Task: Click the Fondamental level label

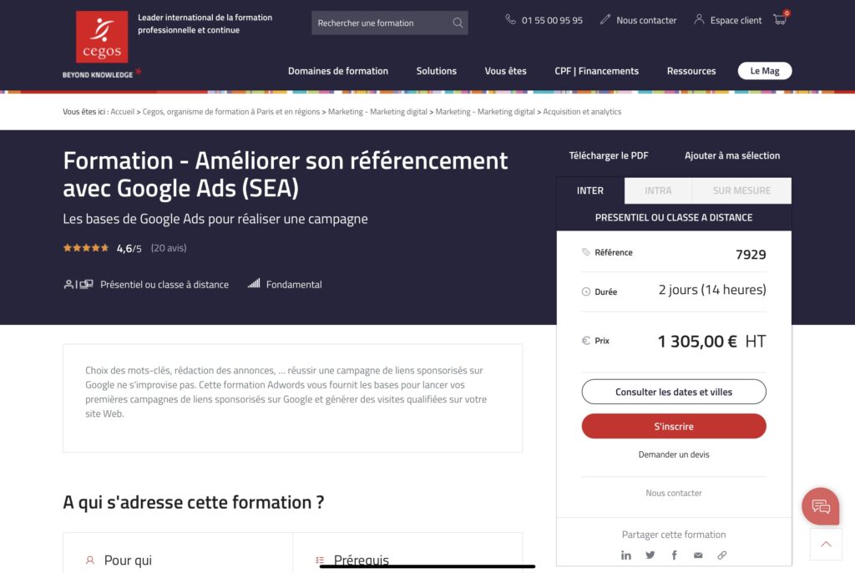Action: click(294, 284)
